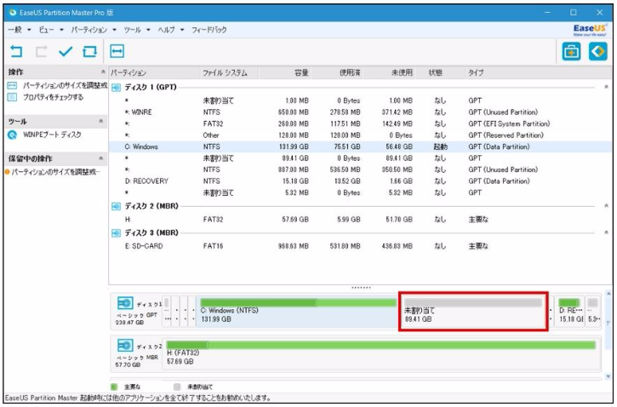Image resolution: width=617 pixels, height=407 pixels.
Task: Collapse the ツール sidebar section
Action: pos(101,121)
